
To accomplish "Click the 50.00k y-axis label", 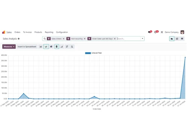I will click(x=4, y=93).
